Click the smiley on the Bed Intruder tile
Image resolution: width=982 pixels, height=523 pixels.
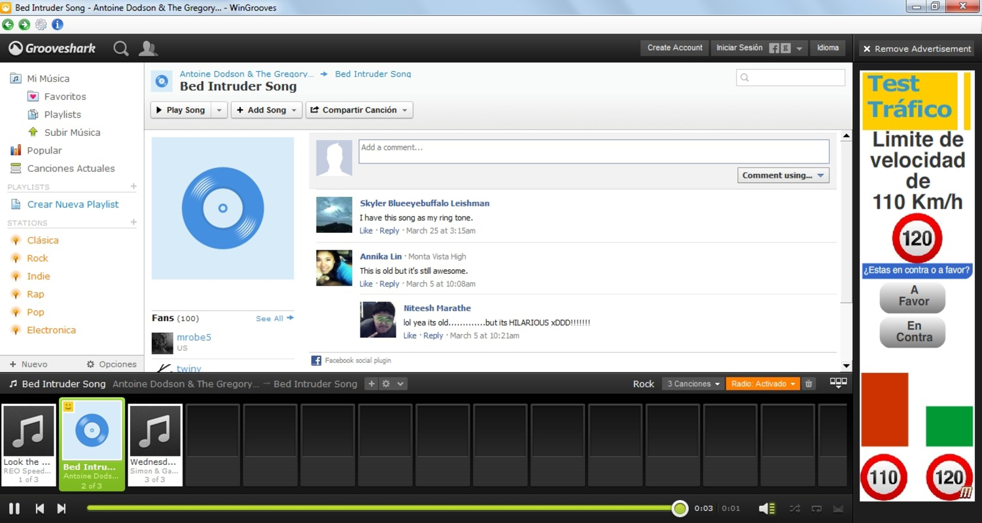[67, 407]
